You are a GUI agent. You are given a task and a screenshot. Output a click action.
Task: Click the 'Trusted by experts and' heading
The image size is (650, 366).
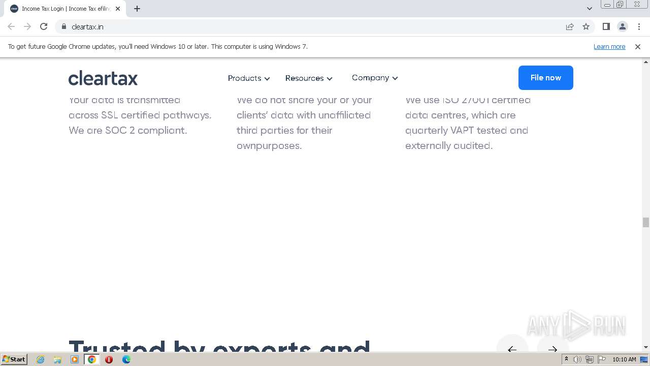[219, 346]
